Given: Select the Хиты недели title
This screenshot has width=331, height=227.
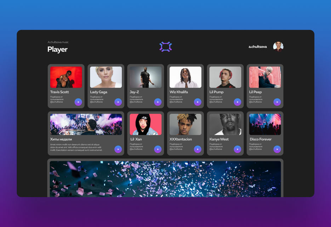Looking at the screenshot, I should [61, 139].
